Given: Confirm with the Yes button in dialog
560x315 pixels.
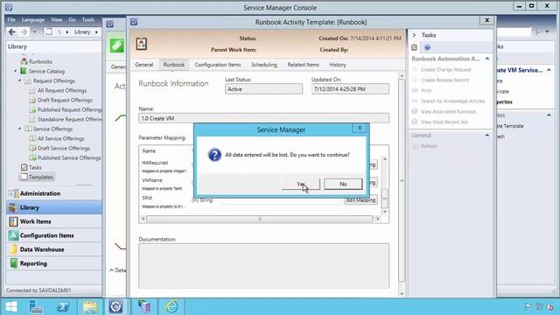Looking at the screenshot, I should [x=301, y=184].
